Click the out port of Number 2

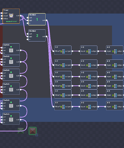click(x=47, y=36)
